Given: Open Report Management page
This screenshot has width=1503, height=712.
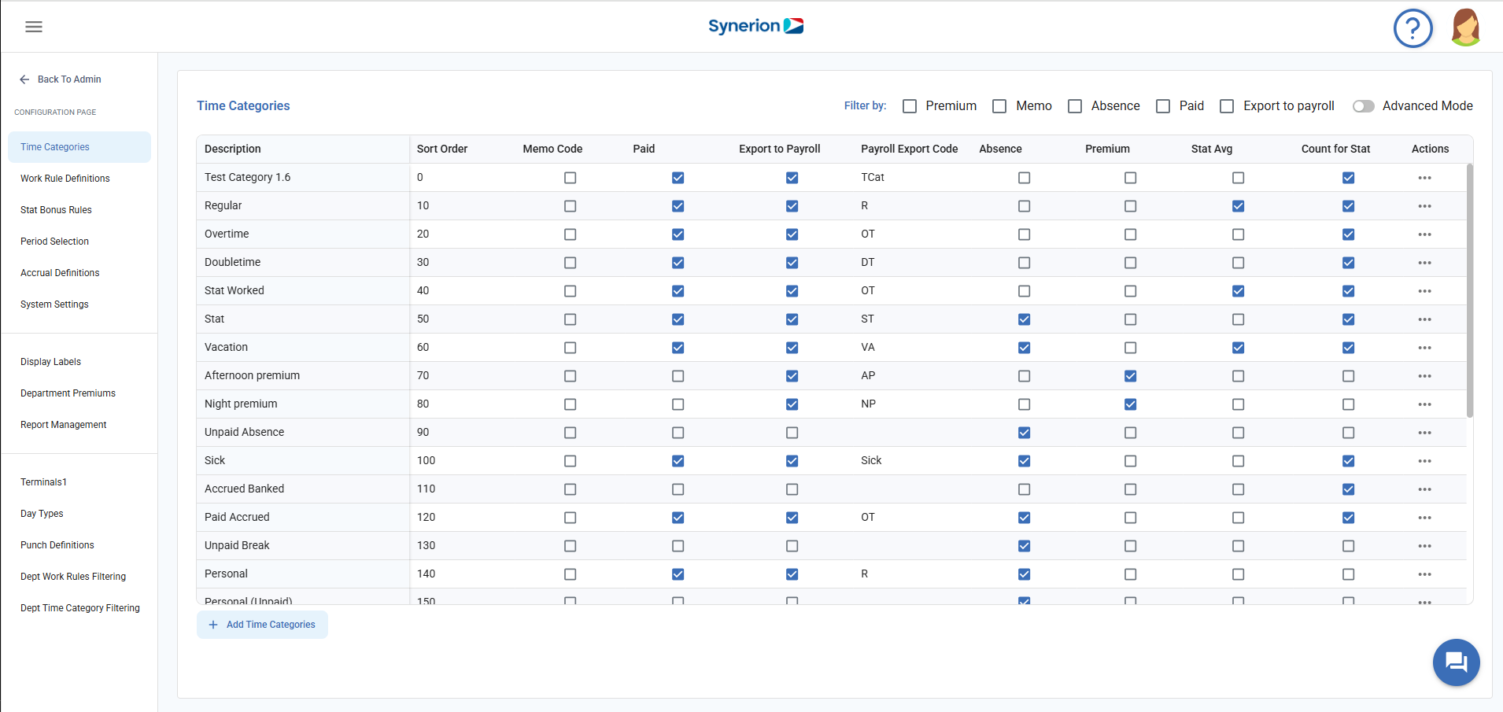Looking at the screenshot, I should pos(63,425).
